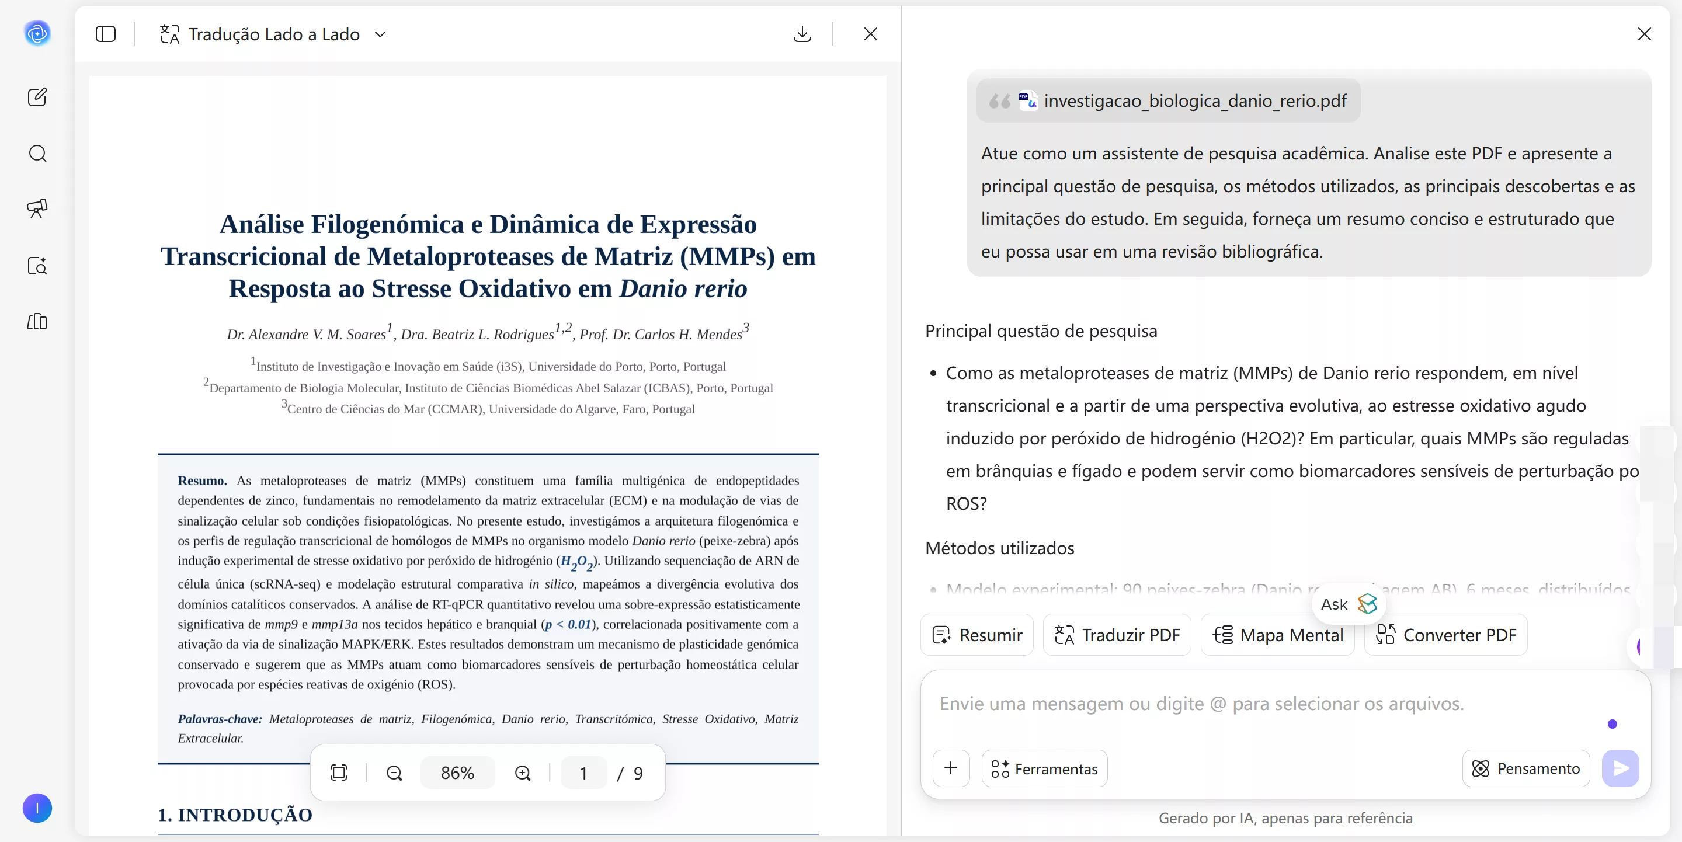Image resolution: width=1682 pixels, height=842 pixels.
Task: Click the user avatar circle
Action: (x=37, y=808)
